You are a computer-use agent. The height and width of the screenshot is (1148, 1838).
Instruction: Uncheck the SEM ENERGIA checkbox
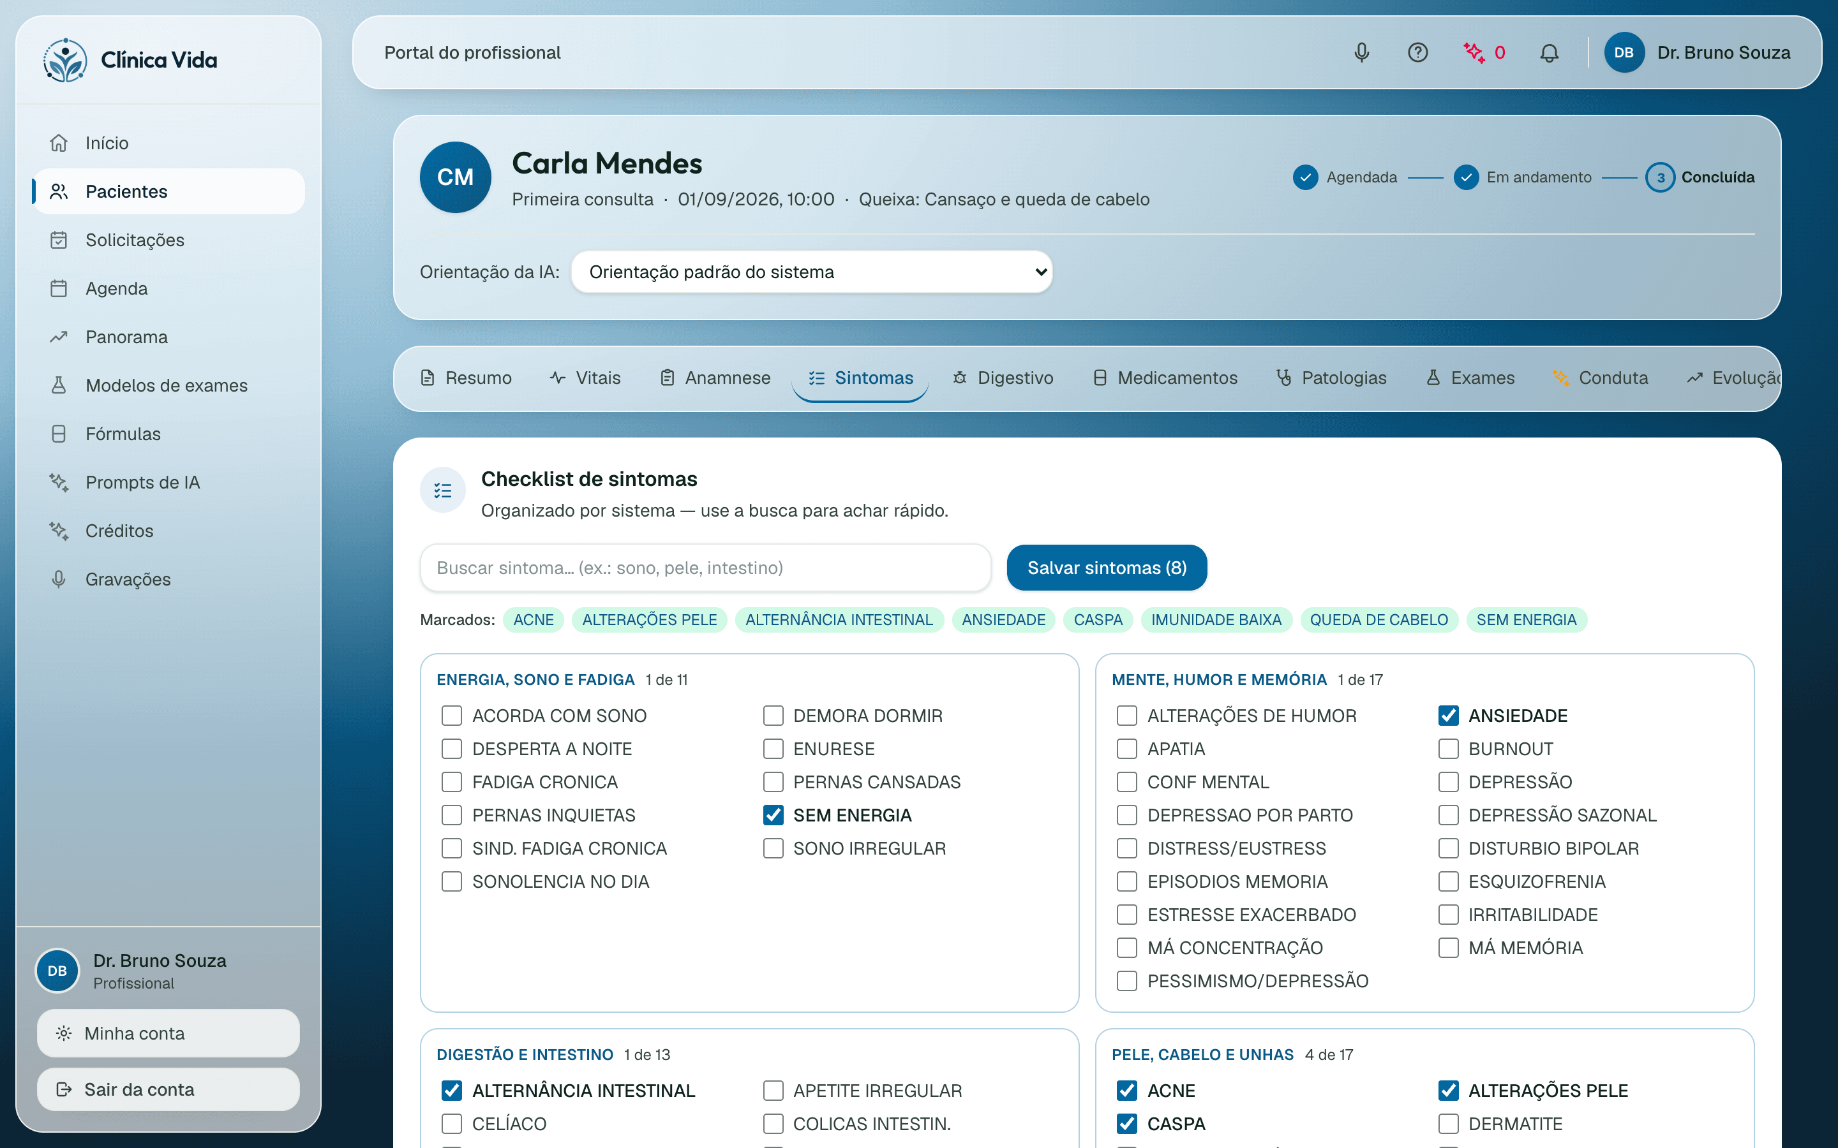pos(773,814)
